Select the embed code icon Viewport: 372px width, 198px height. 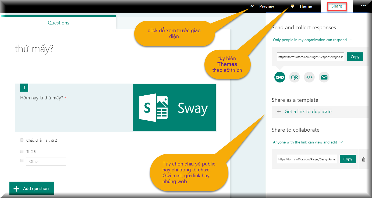click(x=309, y=77)
